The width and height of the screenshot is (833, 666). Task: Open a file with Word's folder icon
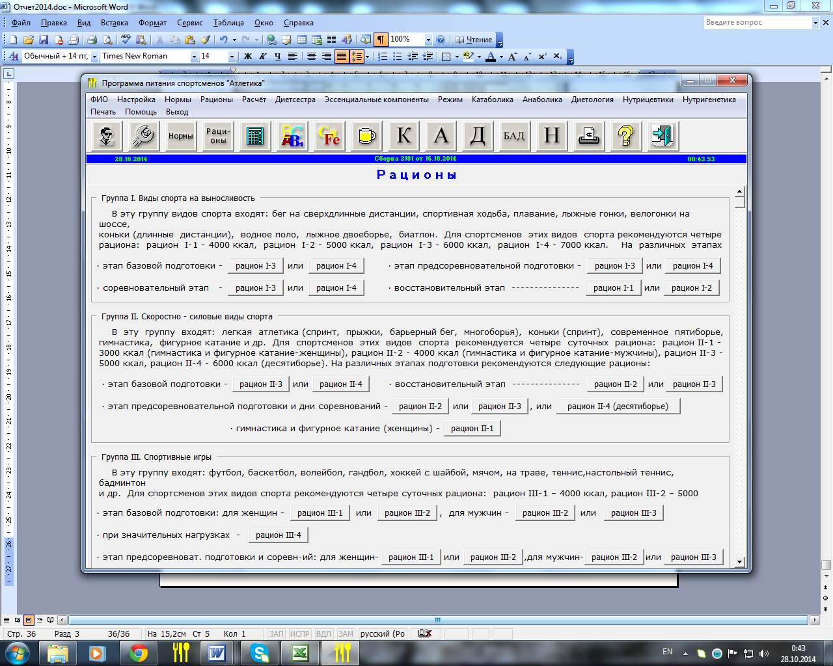click(29, 40)
